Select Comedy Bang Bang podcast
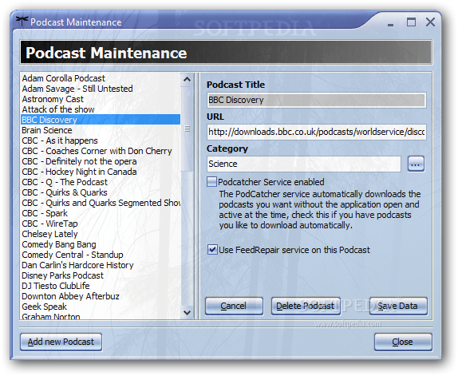This screenshot has height=376, width=458. tap(101, 244)
